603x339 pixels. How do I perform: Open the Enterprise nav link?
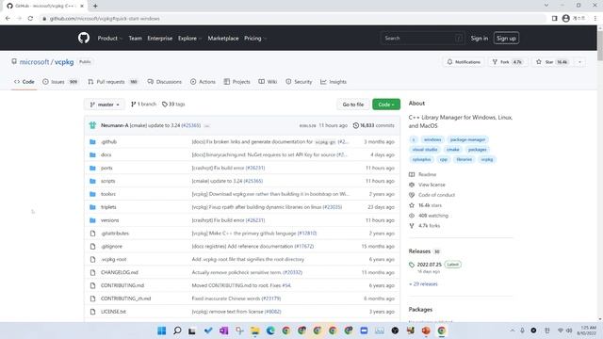pos(159,38)
